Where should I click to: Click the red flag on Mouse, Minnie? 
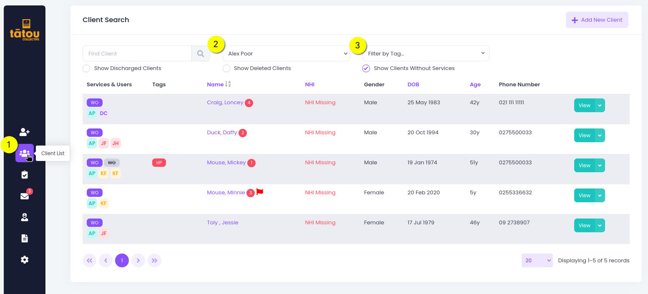(260, 192)
